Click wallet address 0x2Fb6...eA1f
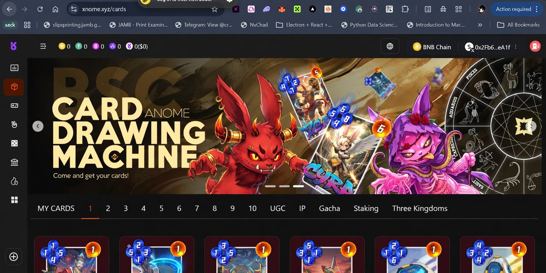546x273 pixels. pyautogui.click(x=492, y=47)
